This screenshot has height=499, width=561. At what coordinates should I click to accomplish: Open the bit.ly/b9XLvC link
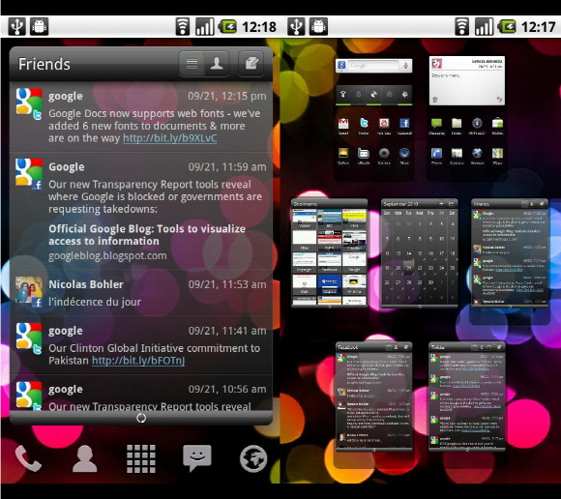point(170,138)
